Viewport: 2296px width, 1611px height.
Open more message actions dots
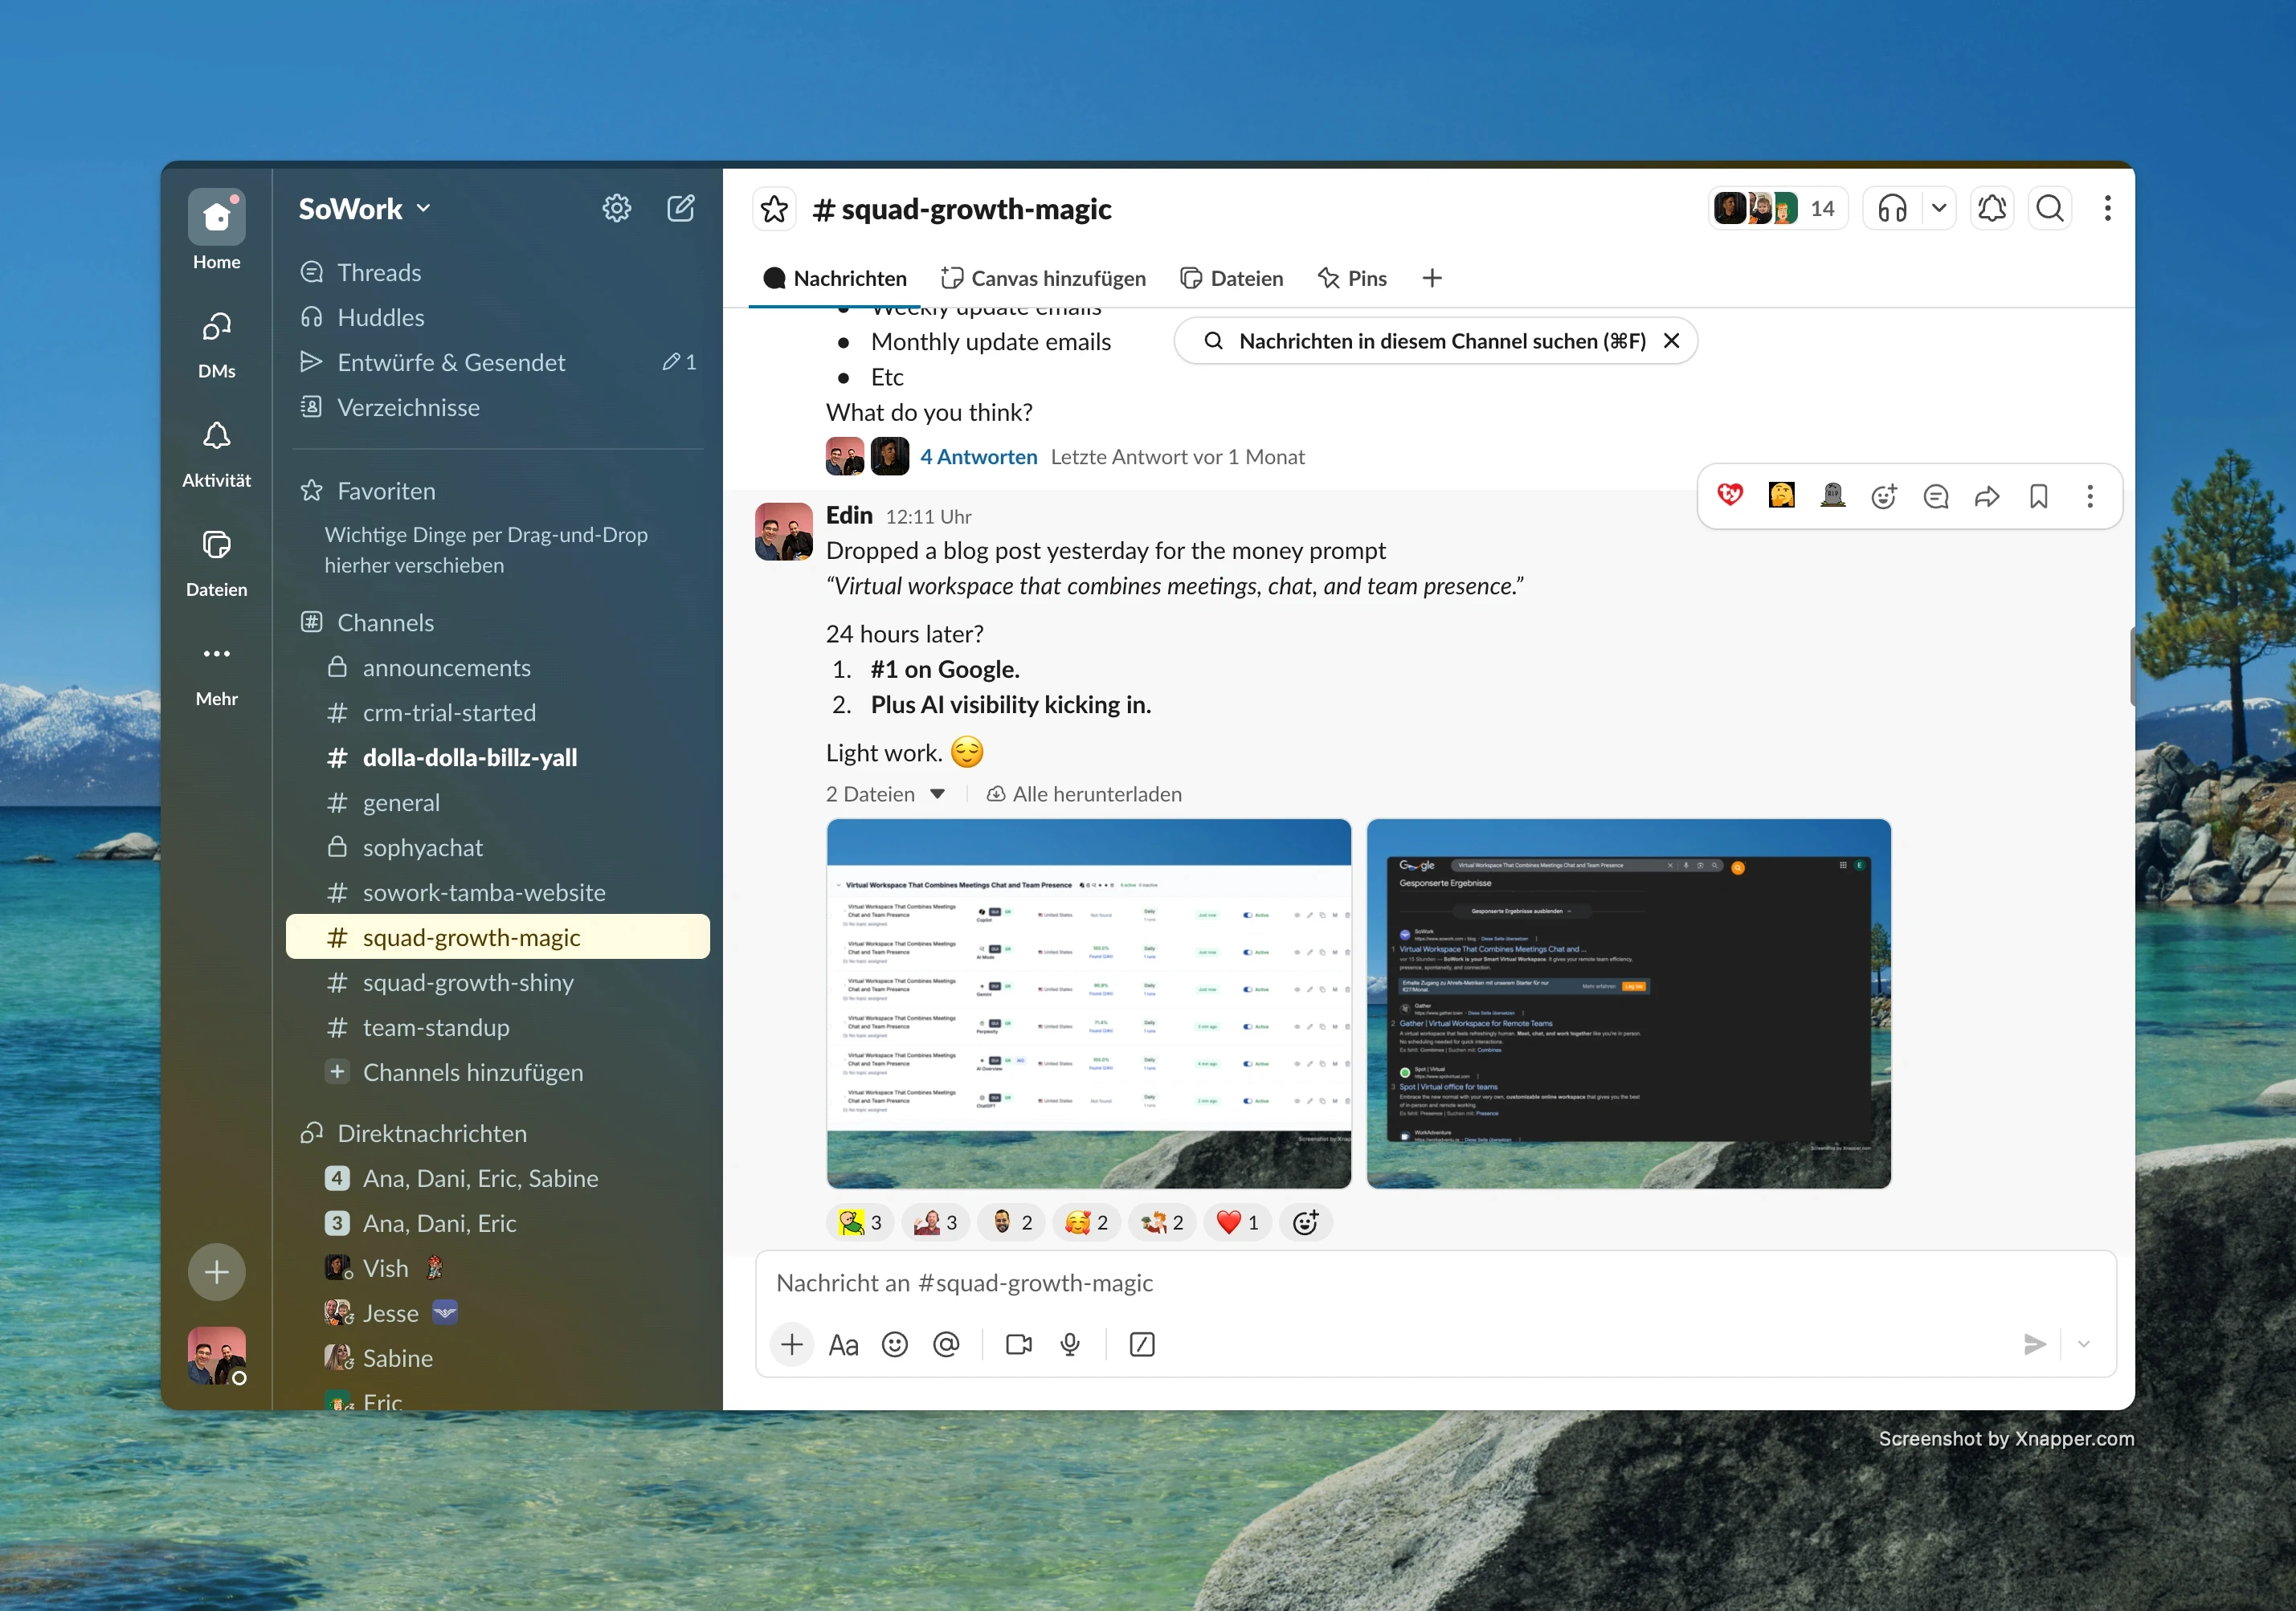point(2089,496)
